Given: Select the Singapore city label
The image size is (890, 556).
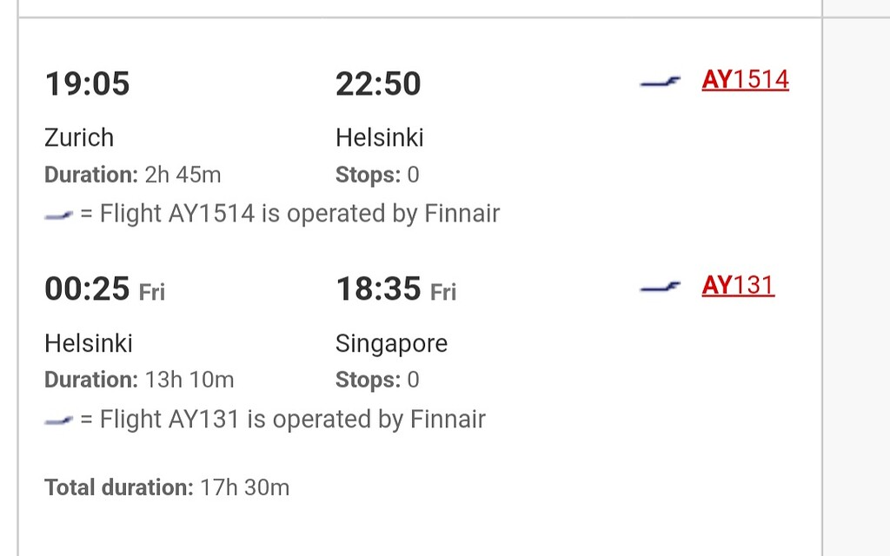Looking at the screenshot, I should click(391, 343).
